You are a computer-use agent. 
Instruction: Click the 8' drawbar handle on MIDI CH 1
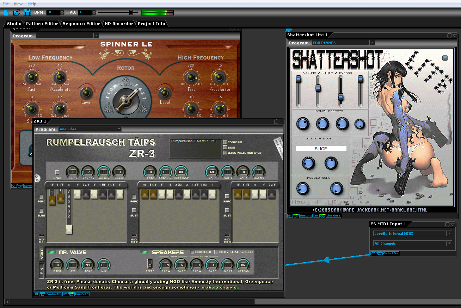tap(69, 230)
